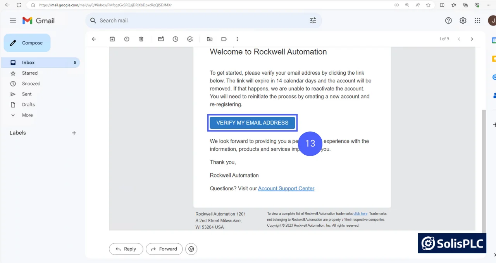Viewport: 496px width, 263px height.
Task: Open the main navigation hamburger menu
Action: 12,20
